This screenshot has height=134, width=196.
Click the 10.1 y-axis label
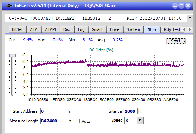(25, 61)
